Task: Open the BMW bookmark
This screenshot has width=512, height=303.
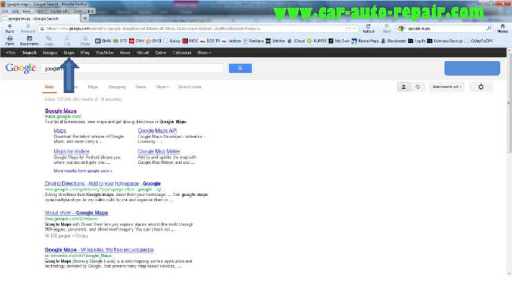Action: point(103,41)
